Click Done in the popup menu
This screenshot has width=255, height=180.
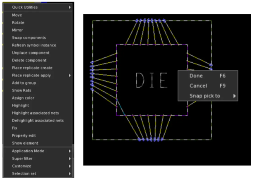pos(208,76)
